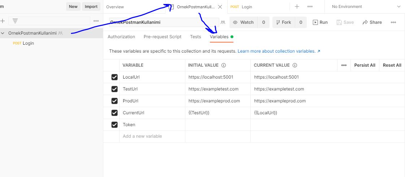
Task: Switch to the Authorization tab
Action: 121,37
